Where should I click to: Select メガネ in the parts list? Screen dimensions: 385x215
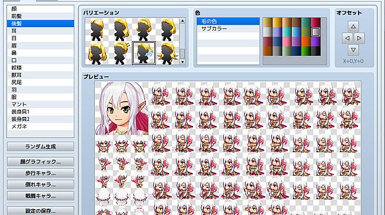click(x=41, y=126)
